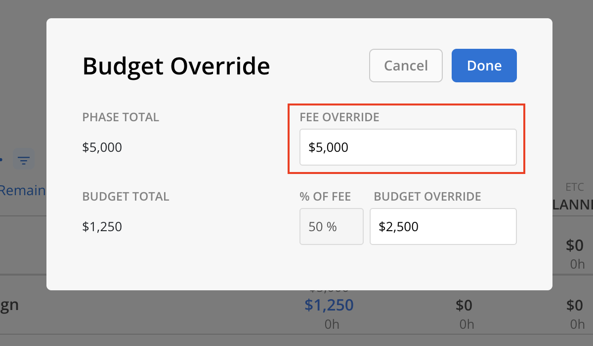The width and height of the screenshot is (593, 346).
Task: Click the BUDGET TOTAL label
Action: (126, 197)
